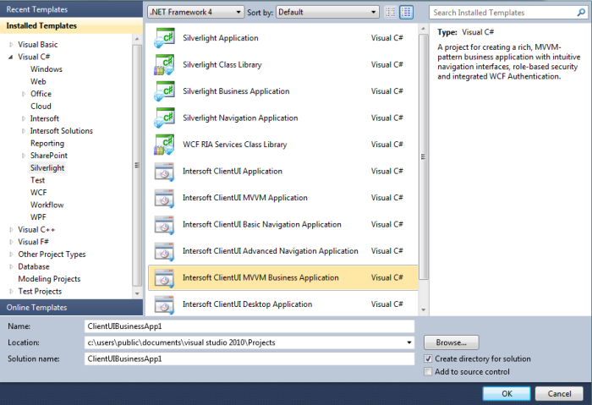Viewport: 592px width, 405px height.
Task: Select the WPF template category
Action: pos(38,217)
